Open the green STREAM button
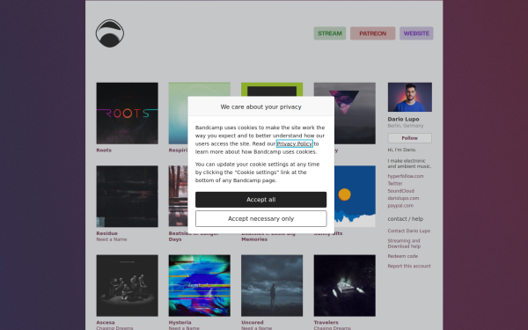The height and width of the screenshot is (330, 528). click(330, 33)
